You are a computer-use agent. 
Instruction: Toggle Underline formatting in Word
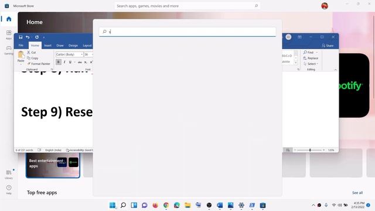[70, 62]
